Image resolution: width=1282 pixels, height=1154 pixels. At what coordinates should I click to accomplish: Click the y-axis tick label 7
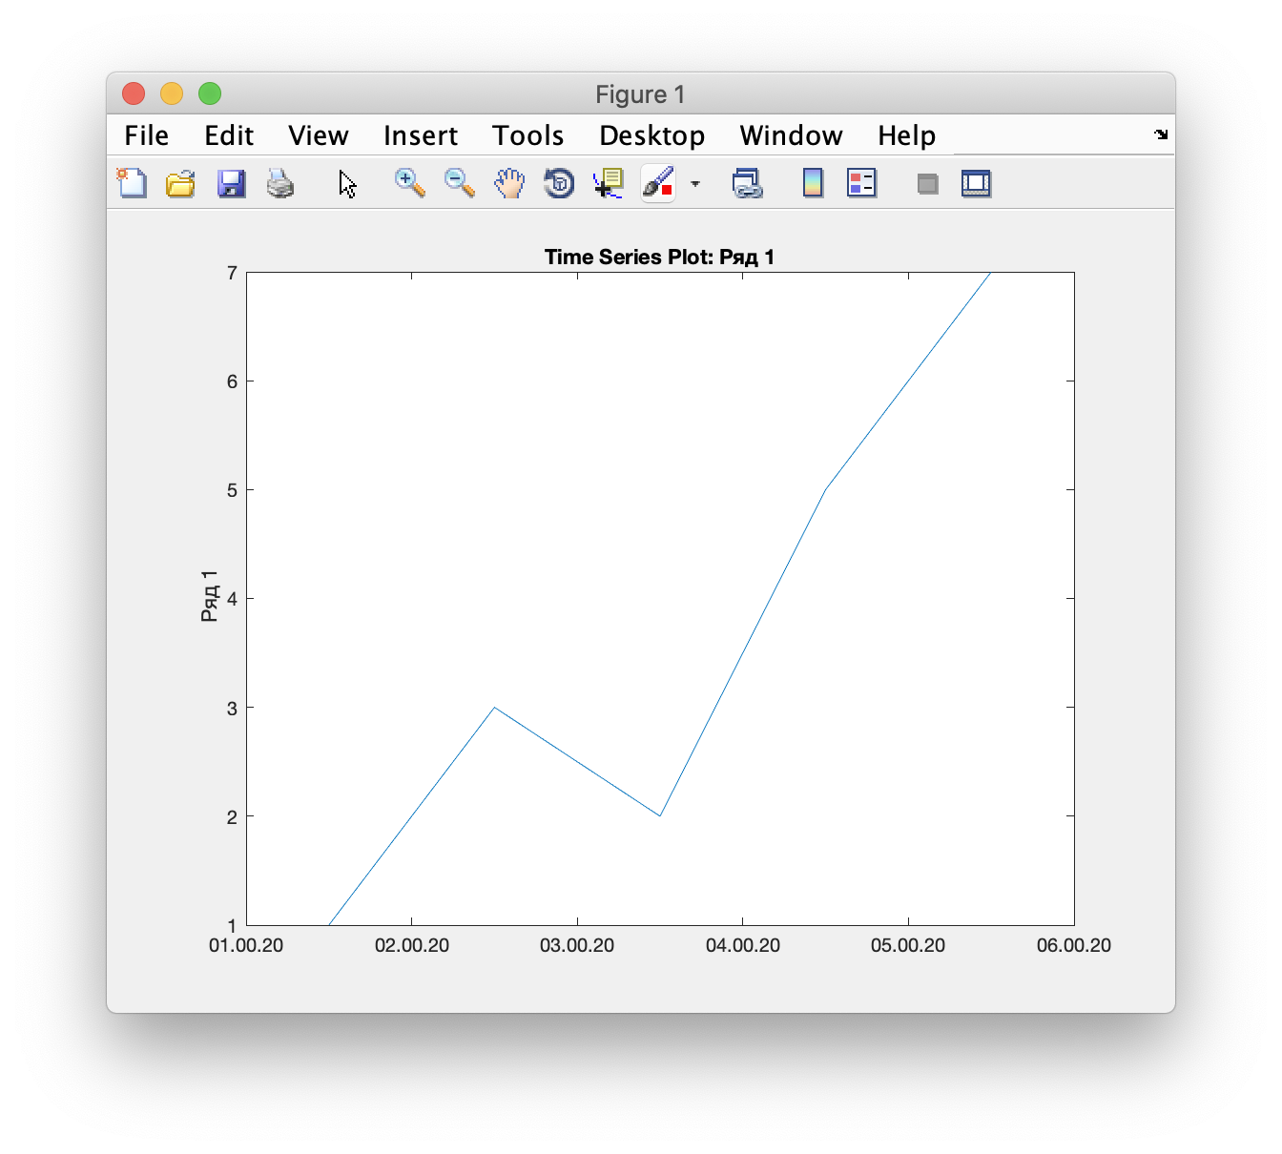pyautogui.click(x=232, y=273)
